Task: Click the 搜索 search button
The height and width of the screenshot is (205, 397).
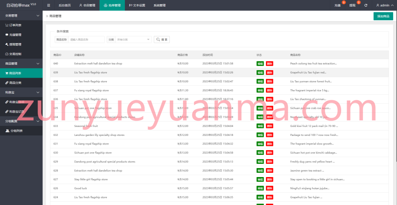Action: (162, 40)
